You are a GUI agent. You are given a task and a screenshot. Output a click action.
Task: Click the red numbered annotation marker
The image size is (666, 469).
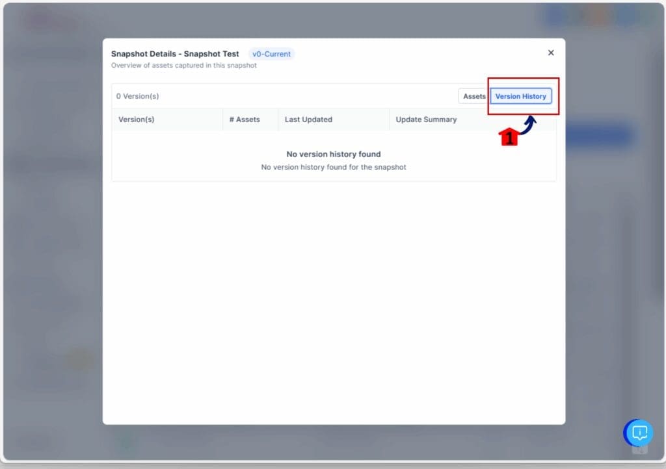pyautogui.click(x=510, y=137)
